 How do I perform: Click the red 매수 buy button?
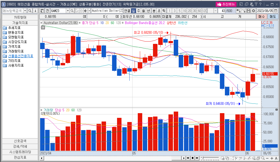(261, 16)
